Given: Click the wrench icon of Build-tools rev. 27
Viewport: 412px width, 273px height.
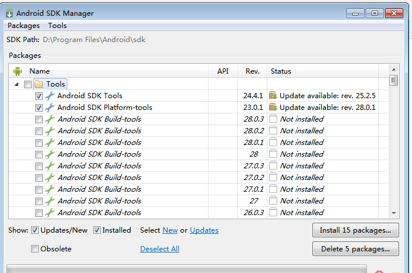Looking at the screenshot, I should [x=50, y=201].
